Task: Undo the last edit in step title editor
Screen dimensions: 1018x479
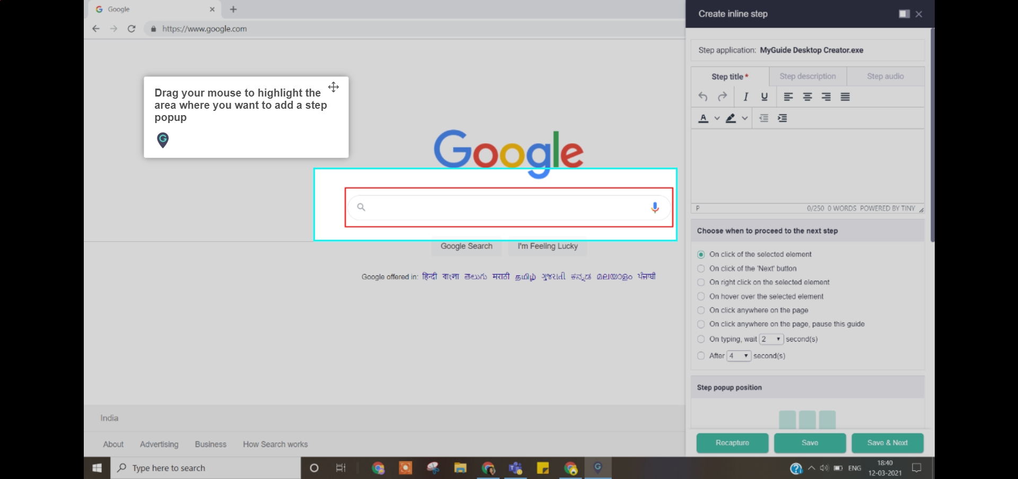Action: click(x=703, y=97)
